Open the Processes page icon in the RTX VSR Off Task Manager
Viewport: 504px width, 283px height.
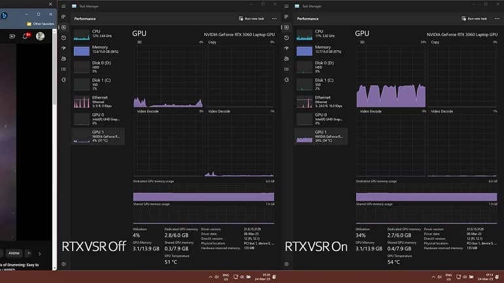[63, 17]
